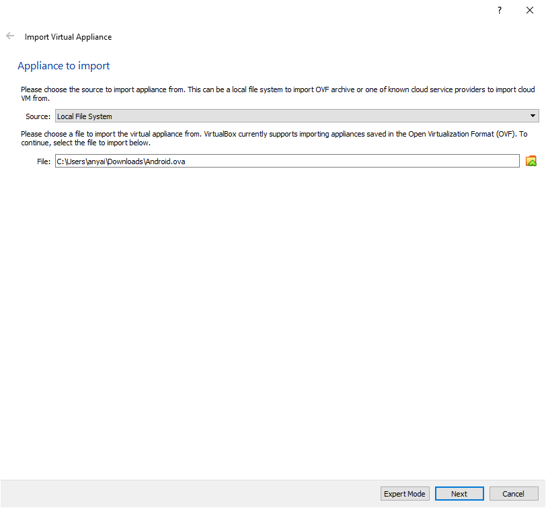Viewport: 546px width, 508px height.
Task: Place cursor on Android.ova file name
Action: [x=165, y=161]
